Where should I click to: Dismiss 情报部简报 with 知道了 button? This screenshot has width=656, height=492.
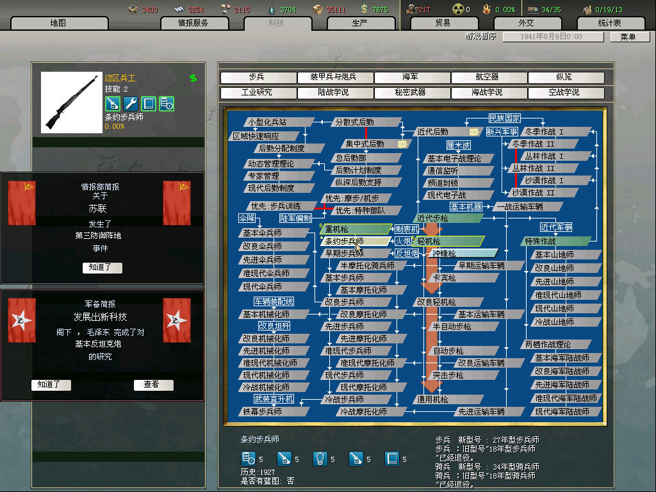(102, 267)
